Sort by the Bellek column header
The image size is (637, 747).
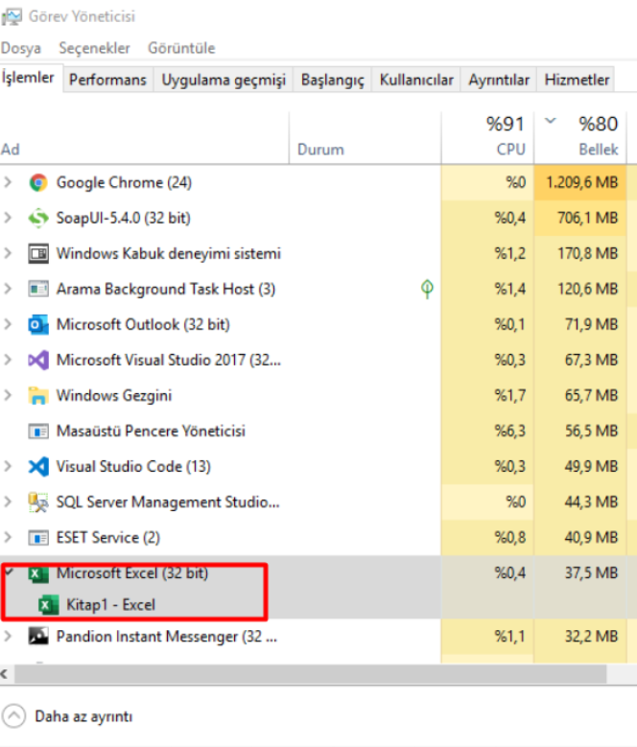(x=580, y=138)
